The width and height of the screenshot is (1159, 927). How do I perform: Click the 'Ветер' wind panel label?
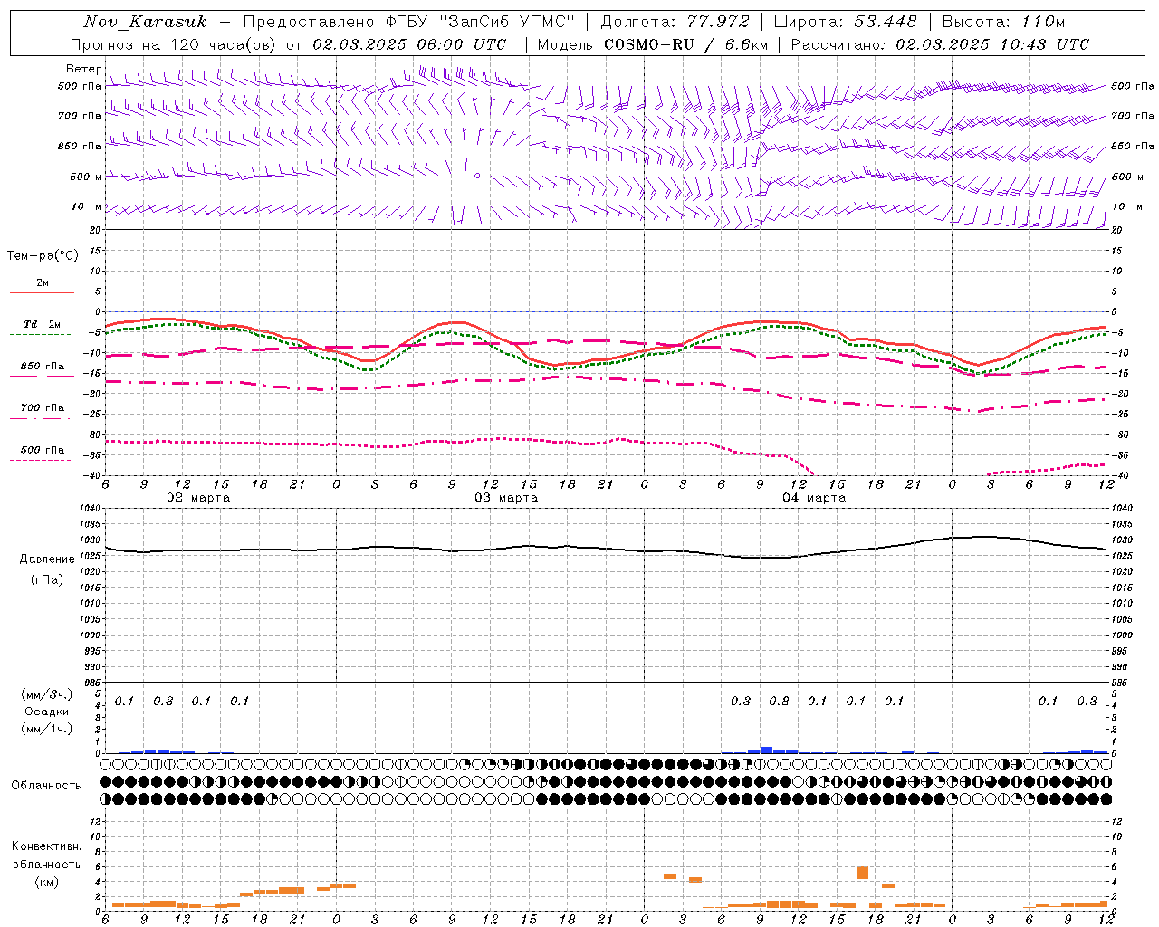83,69
